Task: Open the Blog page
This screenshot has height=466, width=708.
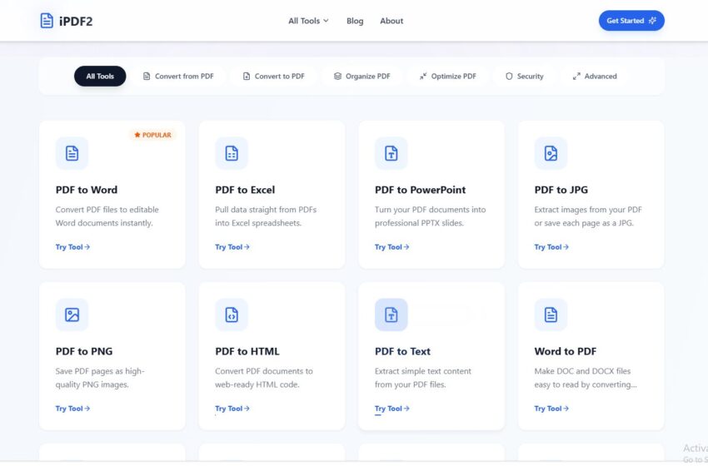Action: tap(355, 21)
